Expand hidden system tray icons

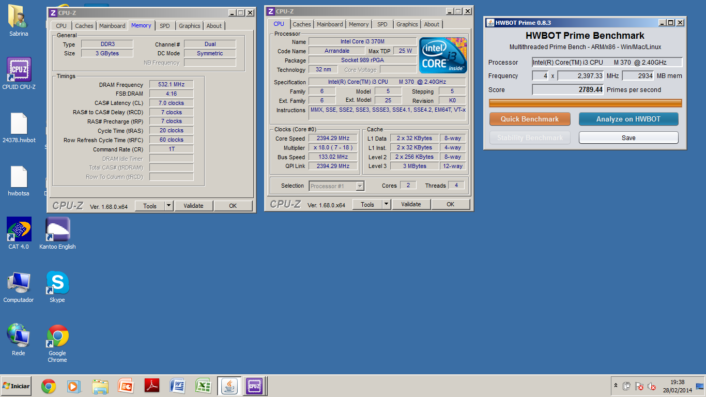coord(616,386)
